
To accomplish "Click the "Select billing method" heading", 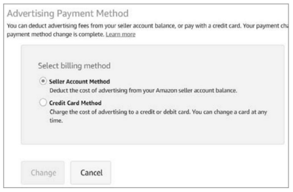I will (74, 66).
